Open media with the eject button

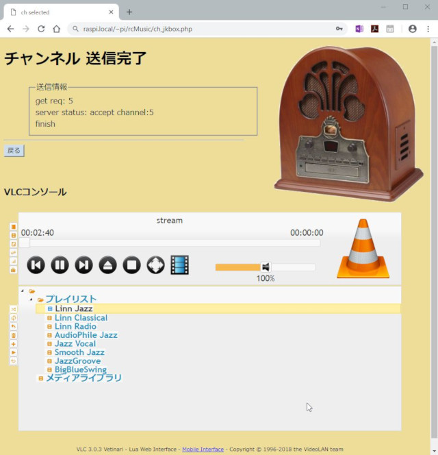click(x=108, y=265)
